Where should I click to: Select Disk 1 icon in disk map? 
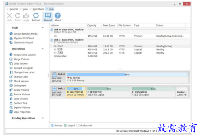pyautogui.click(x=54, y=89)
